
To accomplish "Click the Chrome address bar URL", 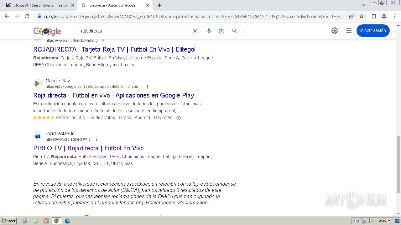I will [194, 16].
